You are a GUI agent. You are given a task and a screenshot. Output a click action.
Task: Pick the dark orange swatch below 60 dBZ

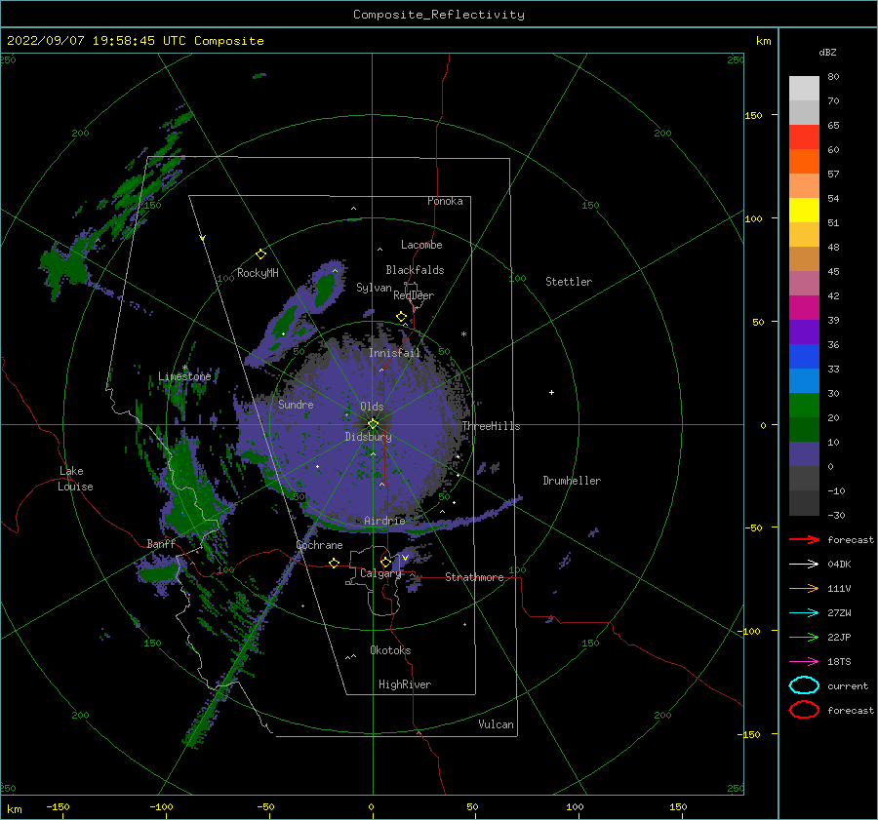coord(804,161)
